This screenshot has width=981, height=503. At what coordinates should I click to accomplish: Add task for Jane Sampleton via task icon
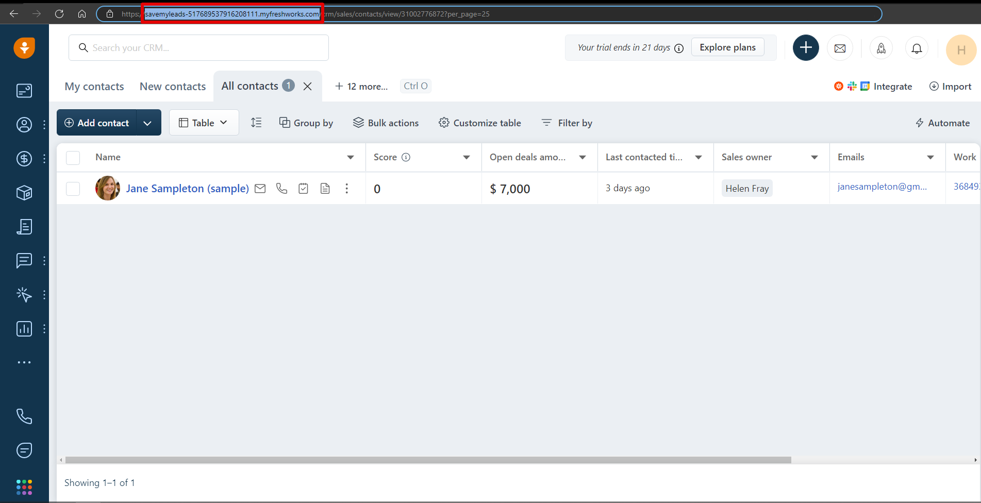tap(304, 189)
